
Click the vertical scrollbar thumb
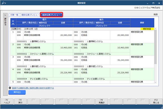(156, 47)
